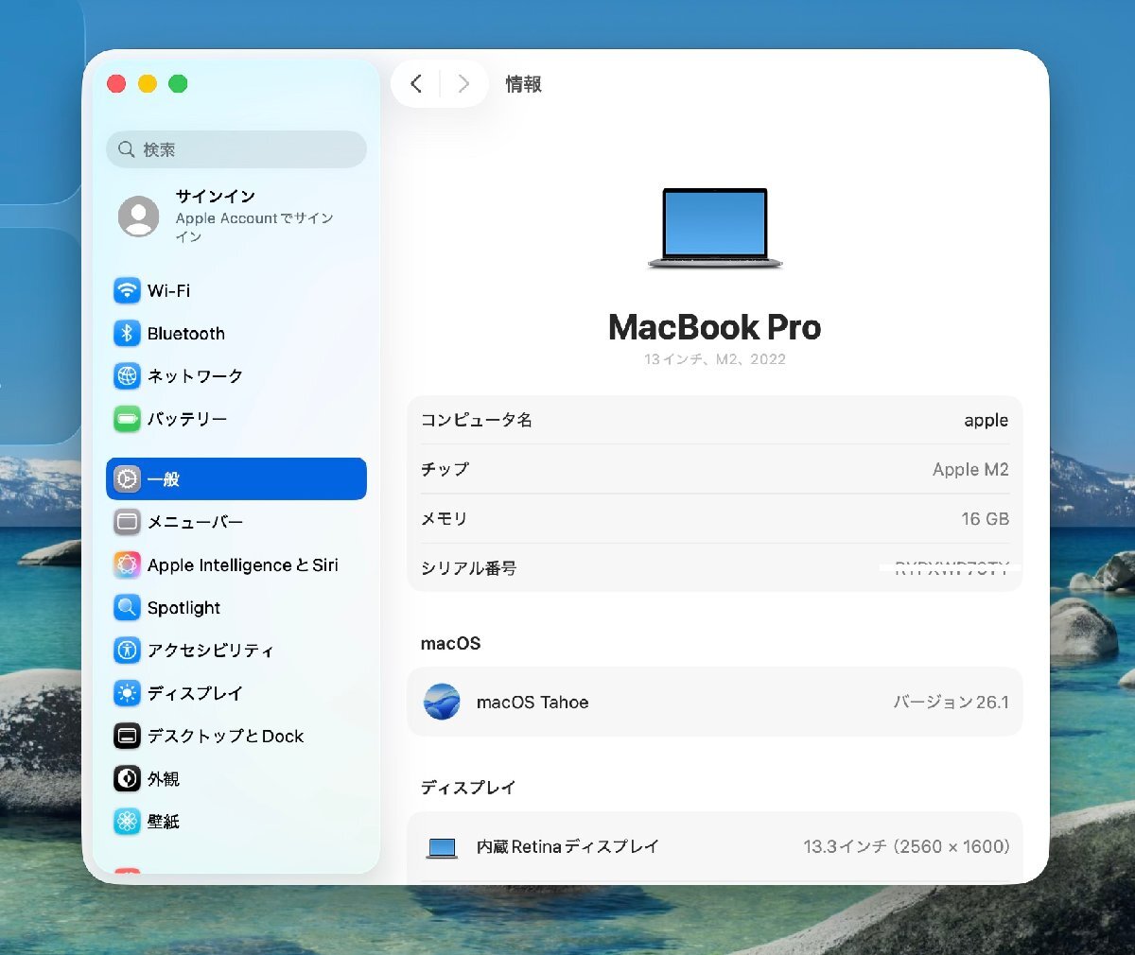Image resolution: width=1135 pixels, height=955 pixels.
Task: Click the macOS Tahoe name text
Action: [533, 703]
